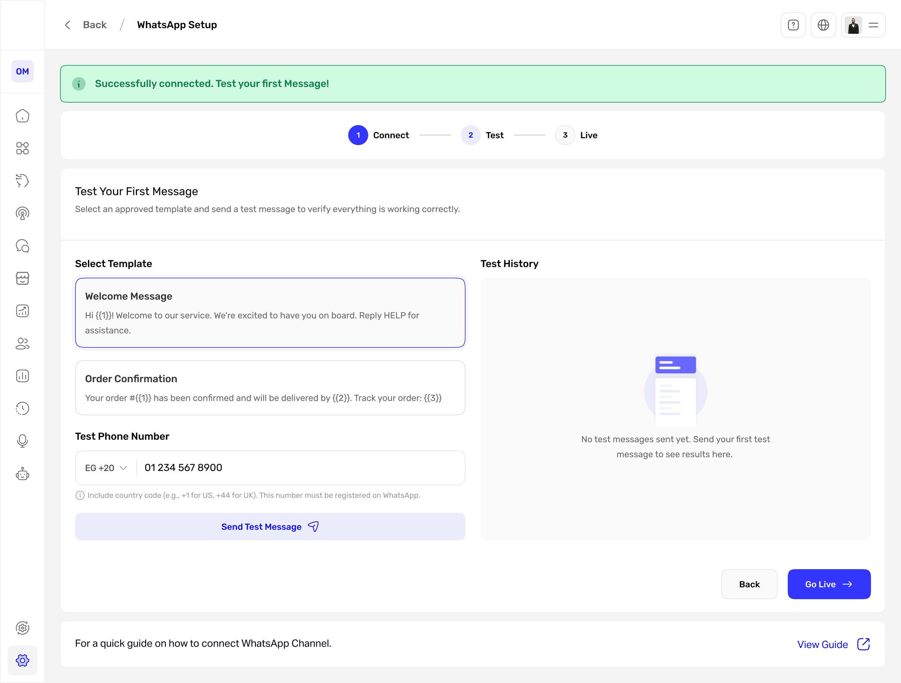The width and height of the screenshot is (901, 683).
Task: Open the robot bot icon in sidebar
Action: 23,474
